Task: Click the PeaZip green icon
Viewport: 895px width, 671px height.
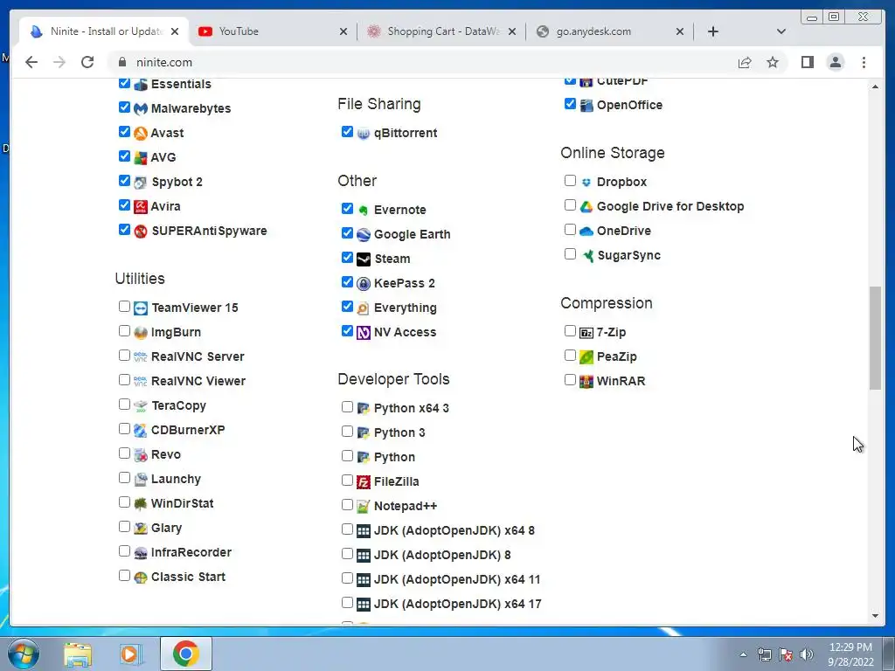Action: pyautogui.click(x=586, y=357)
